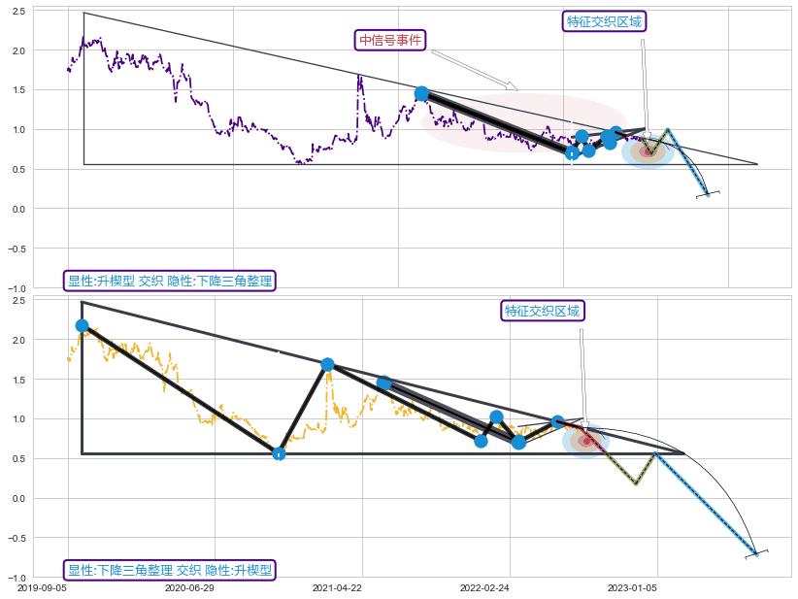Click the 2022-02-24 x-axis date label
The height and width of the screenshot is (599, 798).
(484, 587)
